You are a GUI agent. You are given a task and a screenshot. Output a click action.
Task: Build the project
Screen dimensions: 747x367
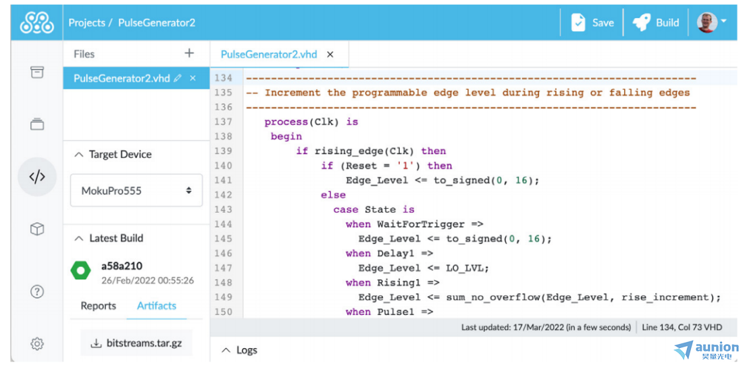[x=656, y=22]
